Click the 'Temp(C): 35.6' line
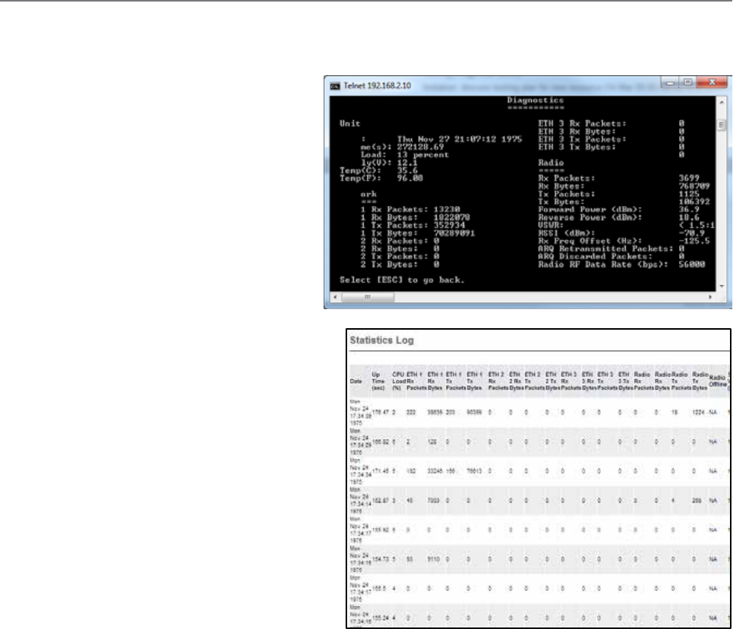Image resolution: width=733 pixels, height=629 pixels. tap(379, 170)
